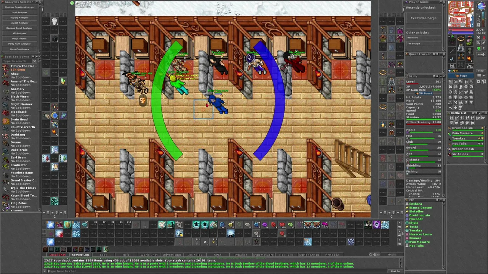Click the Boss Cooldowns analytics button
Viewport: 488px width, 274px height.
(x=19, y=49)
